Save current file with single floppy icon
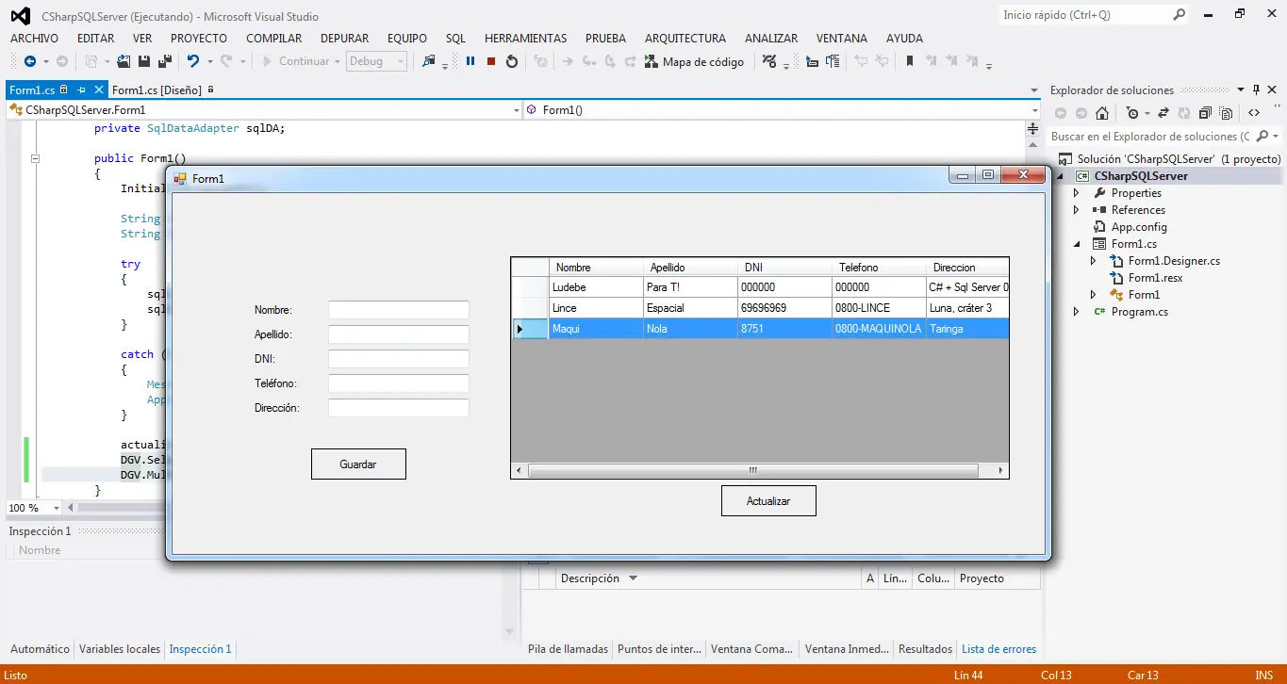This screenshot has height=684, width=1287. click(144, 61)
